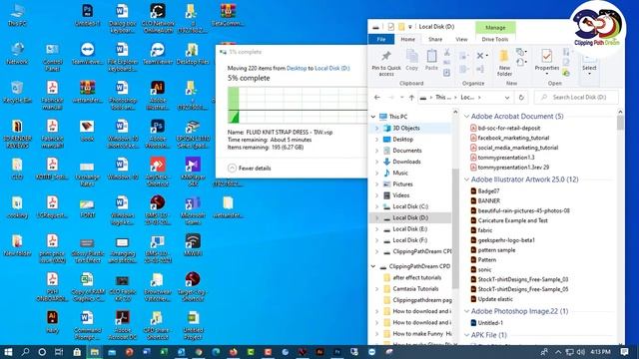639x359 pixels.
Task: Select the MiWiFi desktop icon
Action: (193, 245)
